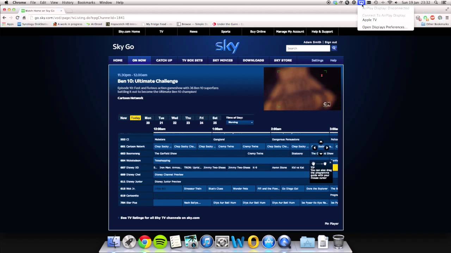451x253 pixels.
Task: Click the search magnifier button beside Search field
Action: coord(334,48)
